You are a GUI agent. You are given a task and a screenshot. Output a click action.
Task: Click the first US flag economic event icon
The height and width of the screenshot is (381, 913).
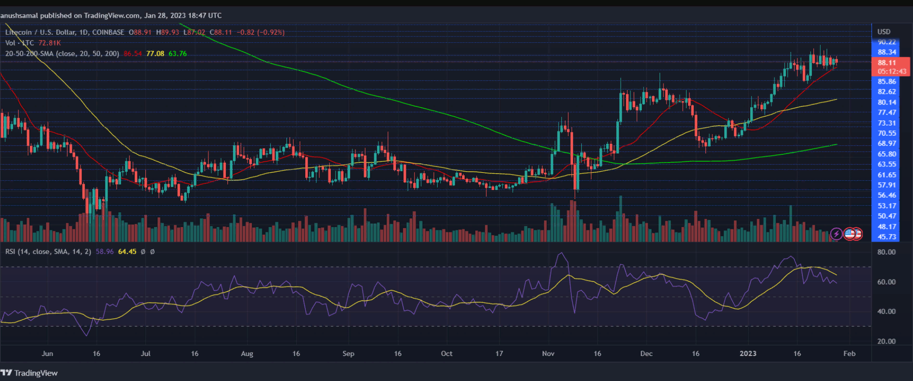tap(850, 234)
